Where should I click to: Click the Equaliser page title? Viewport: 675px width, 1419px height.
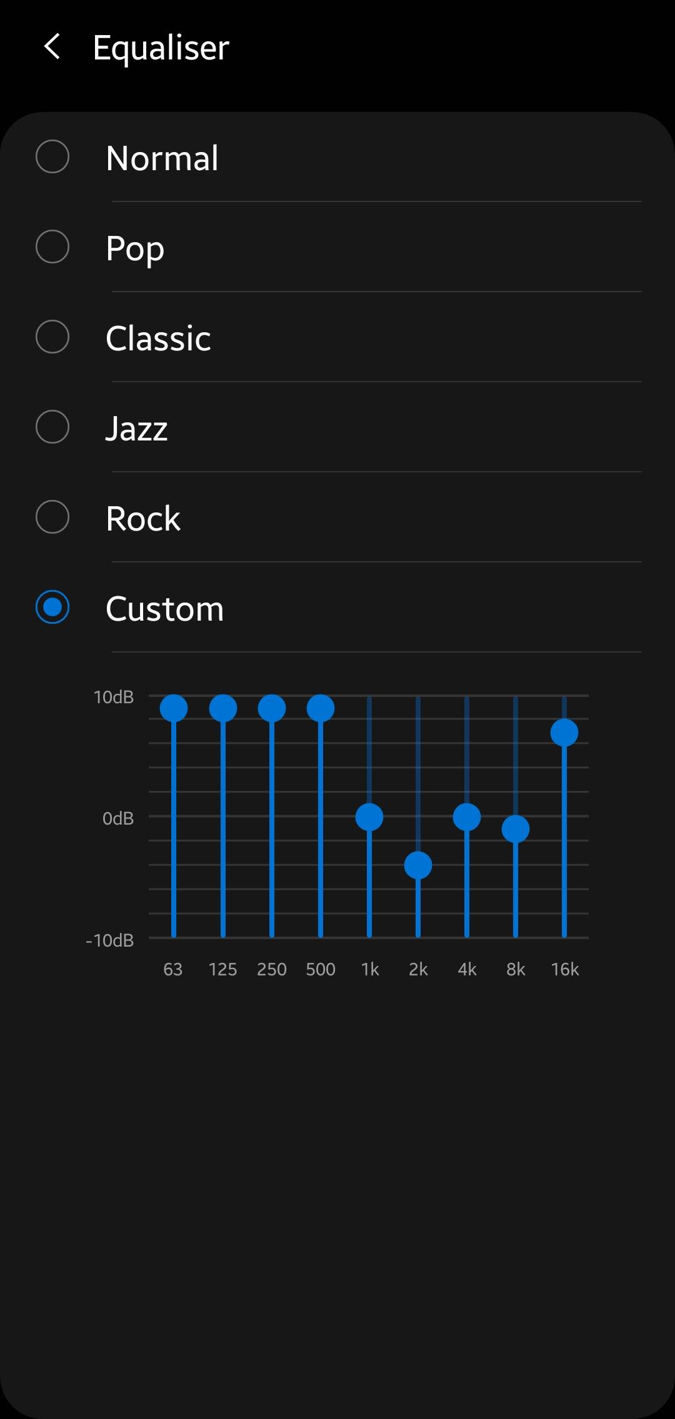[x=161, y=48]
